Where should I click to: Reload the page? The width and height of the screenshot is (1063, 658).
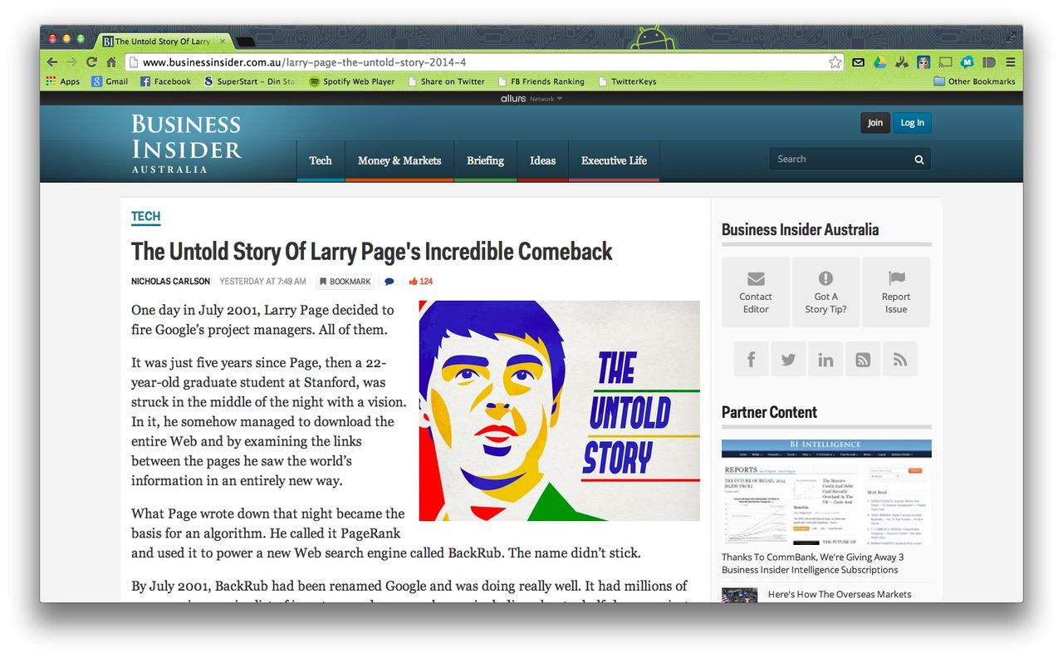pyautogui.click(x=91, y=62)
